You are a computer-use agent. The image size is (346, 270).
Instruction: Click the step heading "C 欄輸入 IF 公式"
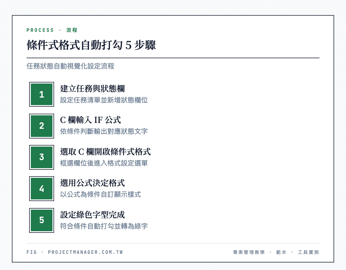pyautogui.click(x=91, y=120)
